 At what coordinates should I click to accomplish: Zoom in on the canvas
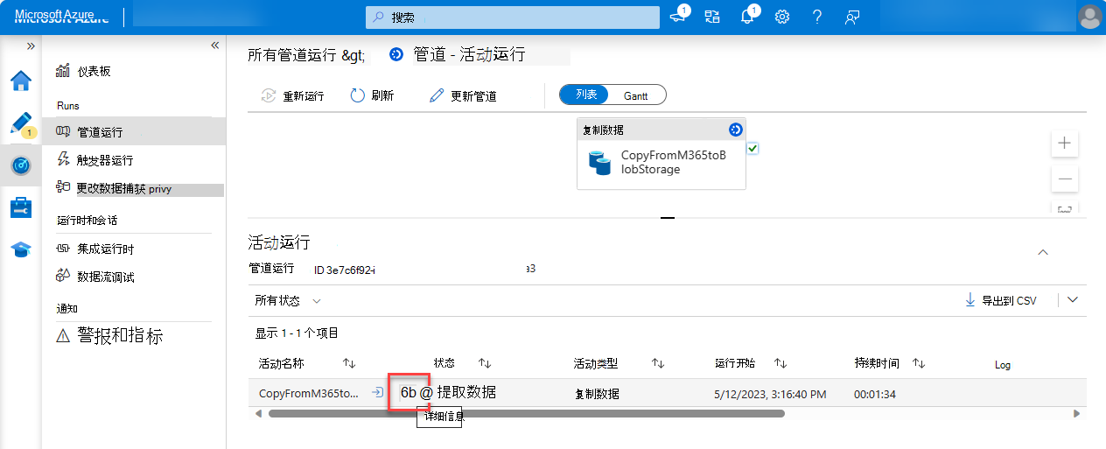1065,143
